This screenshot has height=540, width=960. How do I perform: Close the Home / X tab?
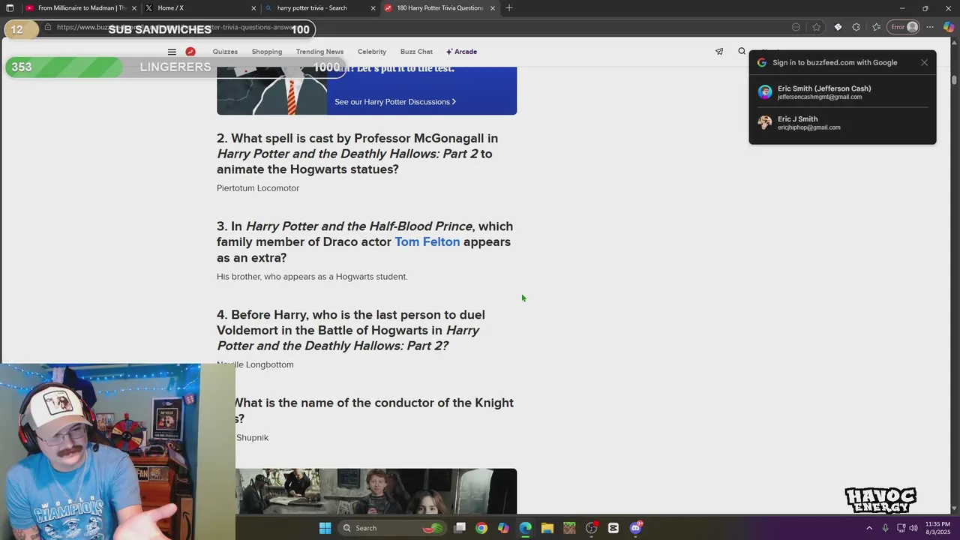(253, 8)
